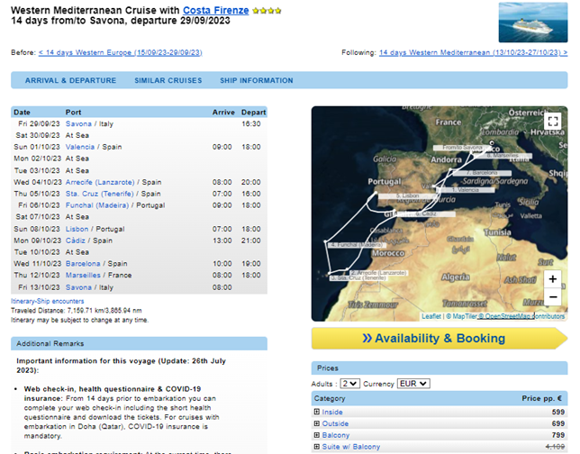Open the Arrecife (Lanzarote) port link
Screen dimensions: 580x454
click(100, 182)
